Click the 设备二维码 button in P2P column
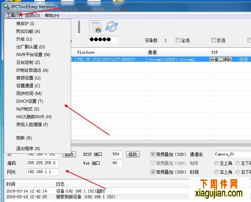Screen dimensions: 251x202 coord(221,59)
